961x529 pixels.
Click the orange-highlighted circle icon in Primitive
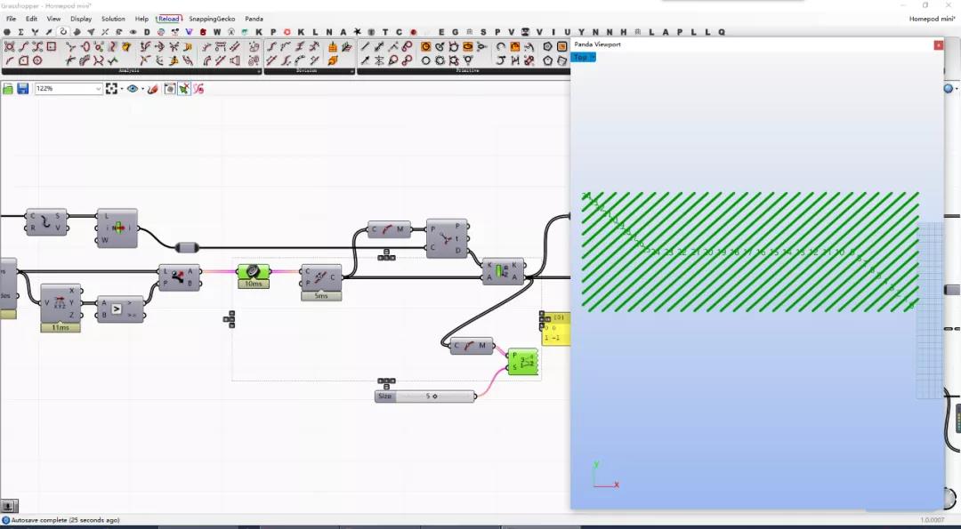coord(426,46)
